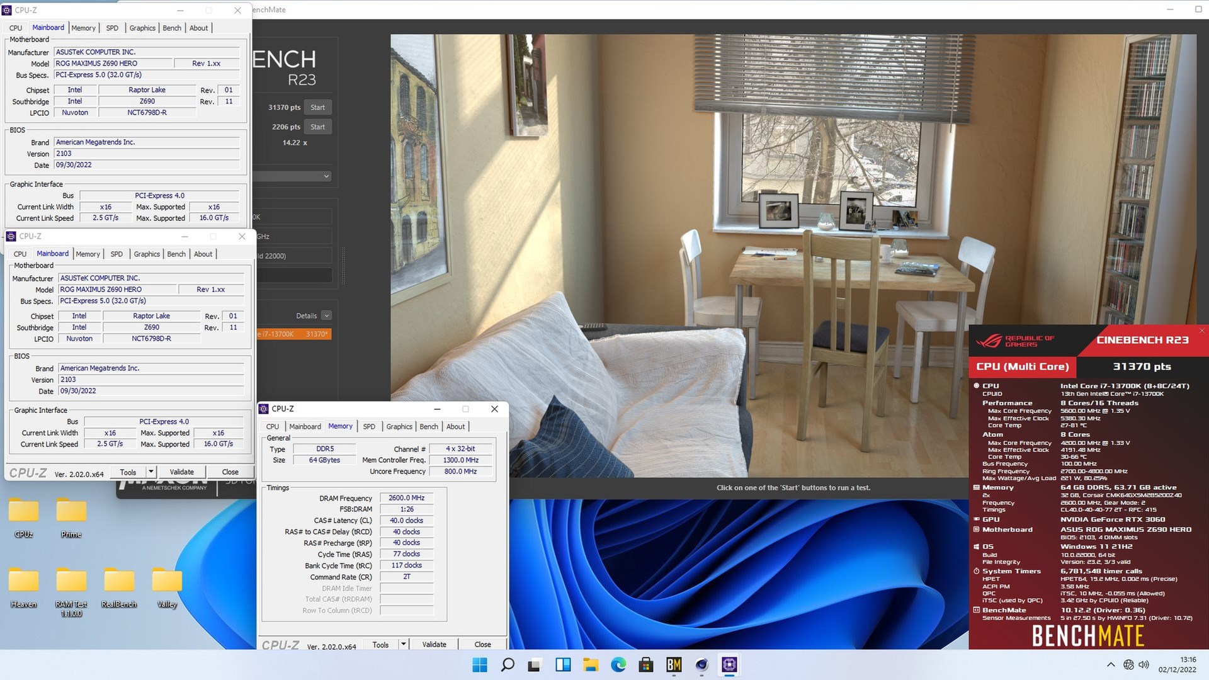Click Tools button in middle CPU-Z window
This screenshot has height=680, width=1209.
point(128,472)
